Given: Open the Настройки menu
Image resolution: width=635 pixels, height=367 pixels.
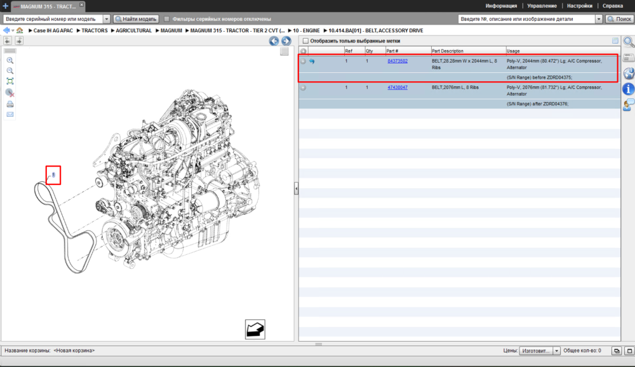Looking at the screenshot, I should pos(580,6).
